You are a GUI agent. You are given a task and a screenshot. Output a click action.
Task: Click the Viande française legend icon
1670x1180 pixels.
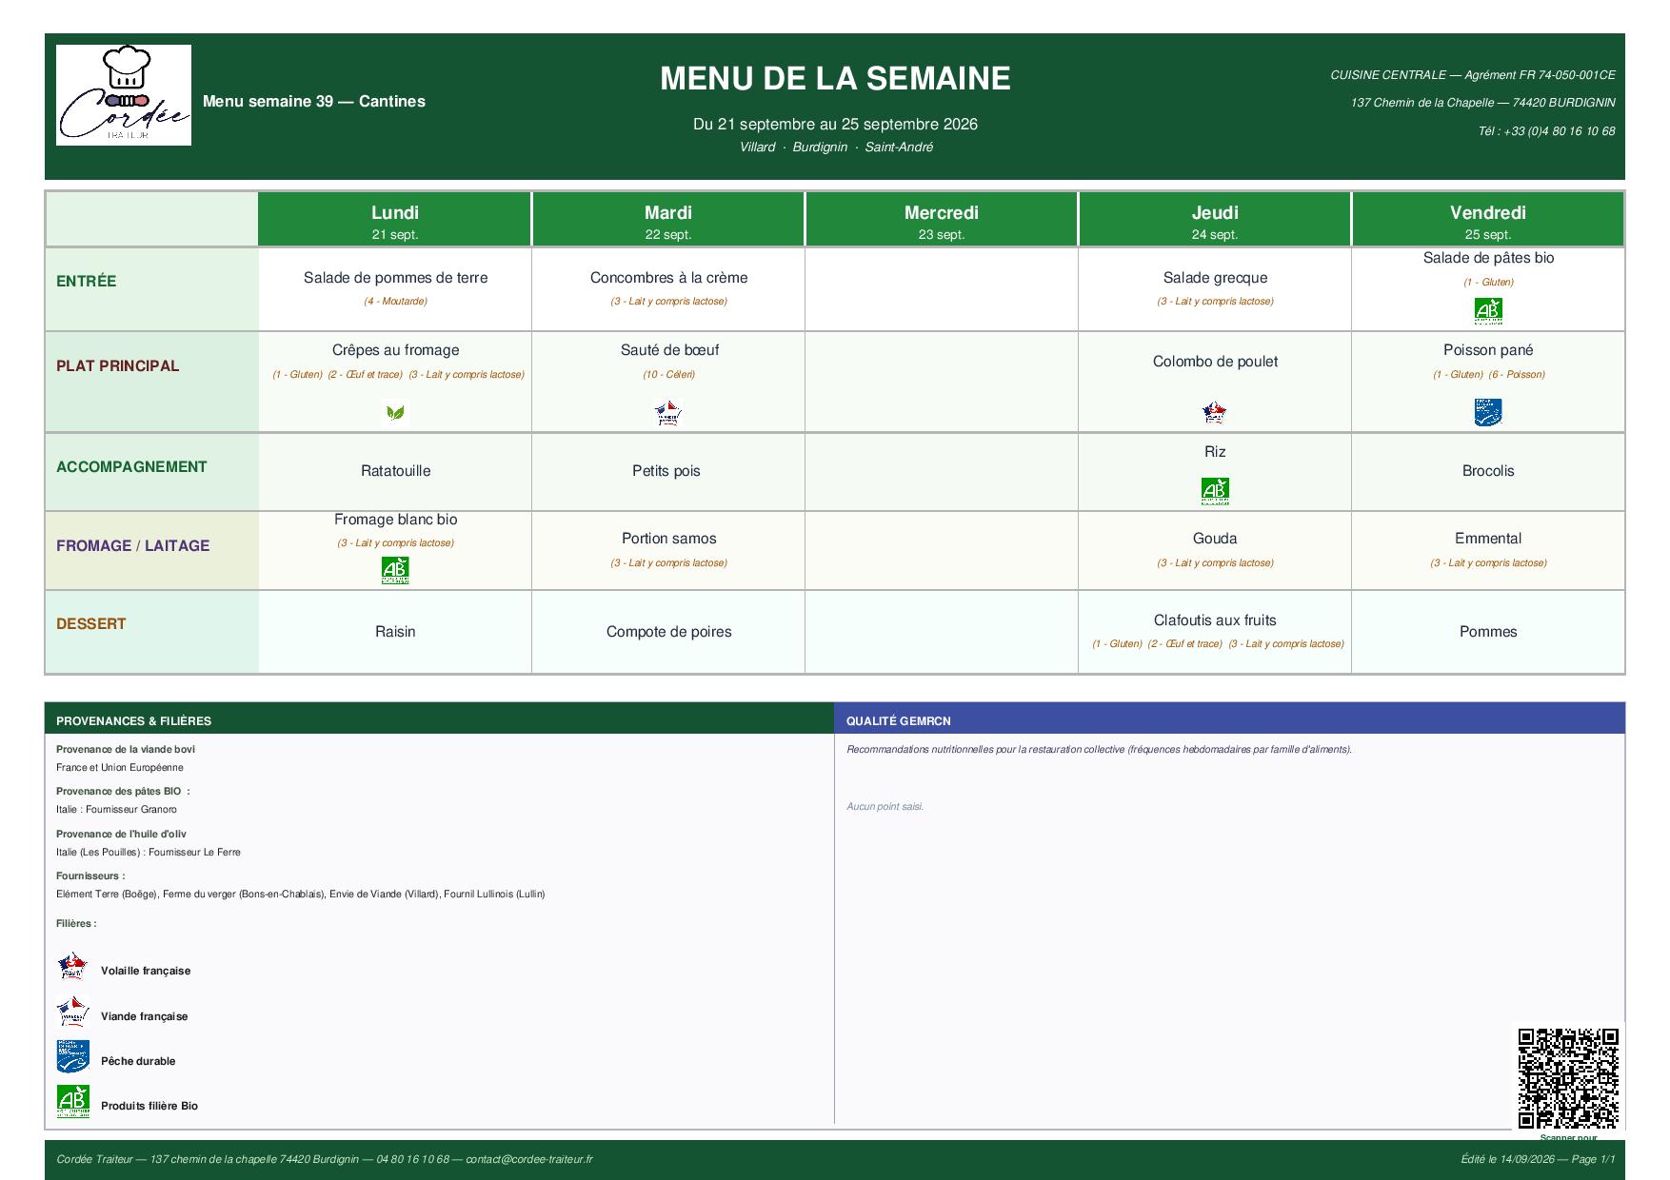pos(72,1012)
